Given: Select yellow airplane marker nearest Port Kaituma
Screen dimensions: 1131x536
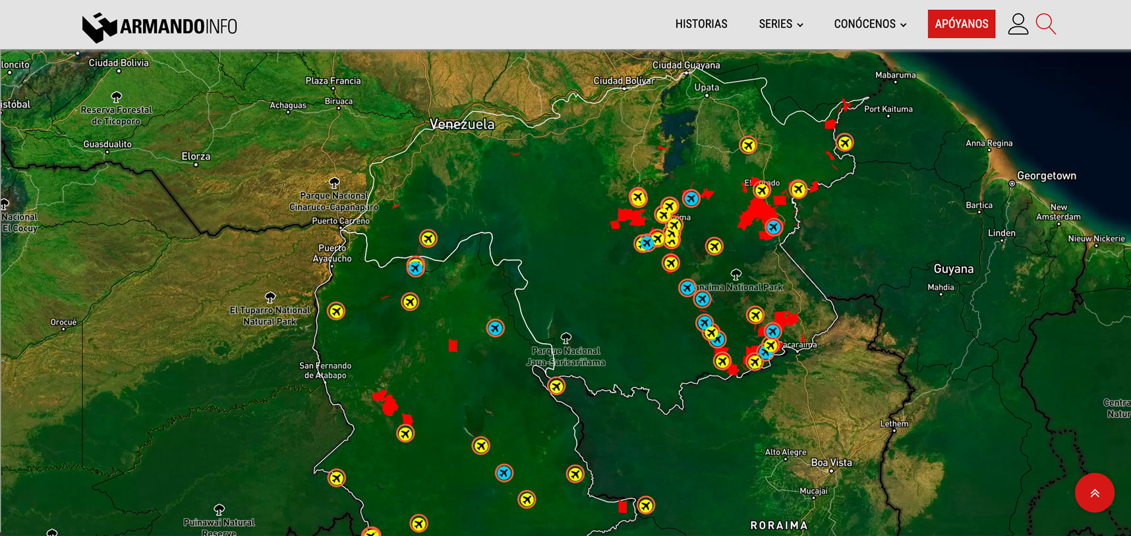Looking at the screenshot, I should [844, 143].
